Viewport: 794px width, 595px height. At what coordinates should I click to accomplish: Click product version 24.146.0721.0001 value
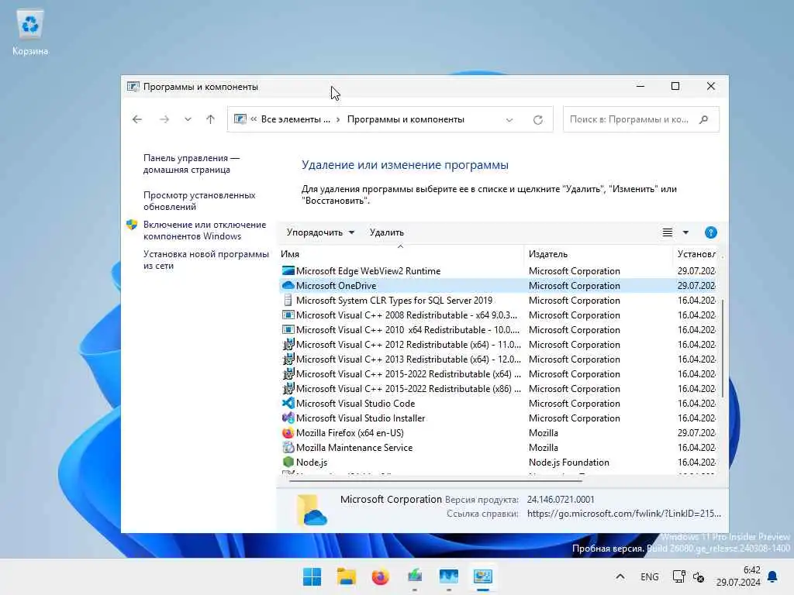point(561,499)
